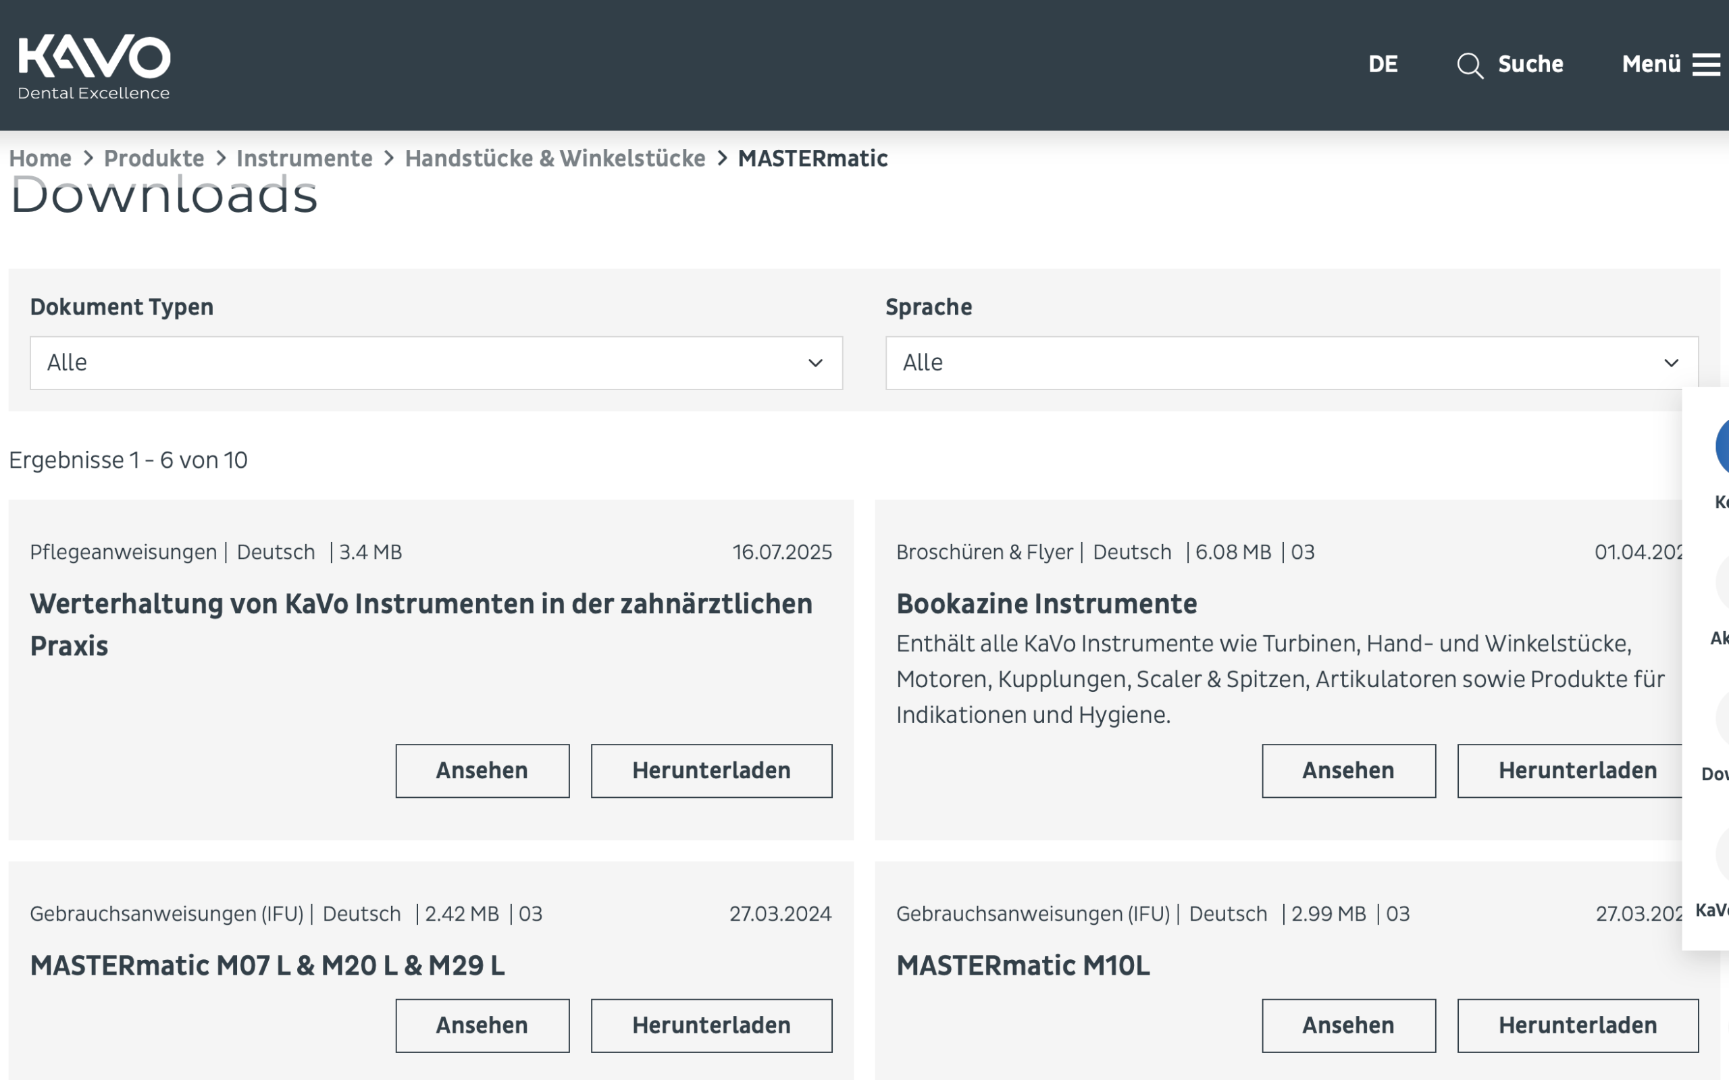Click the date 27.03.2024 on M07 L card
The image size is (1729, 1080).
pos(780,913)
